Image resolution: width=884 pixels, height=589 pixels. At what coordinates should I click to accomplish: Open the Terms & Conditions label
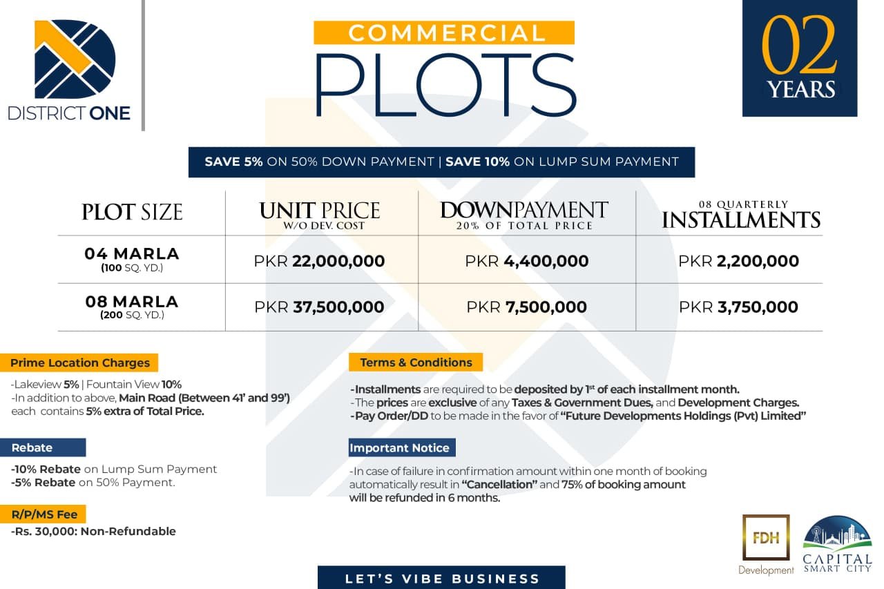[416, 363]
